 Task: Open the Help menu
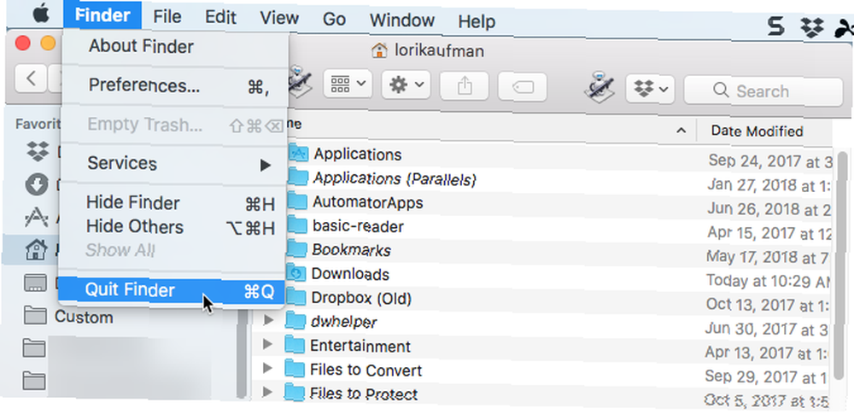(x=477, y=22)
